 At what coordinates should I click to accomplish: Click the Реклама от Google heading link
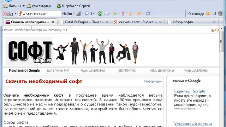click(x=24, y=71)
